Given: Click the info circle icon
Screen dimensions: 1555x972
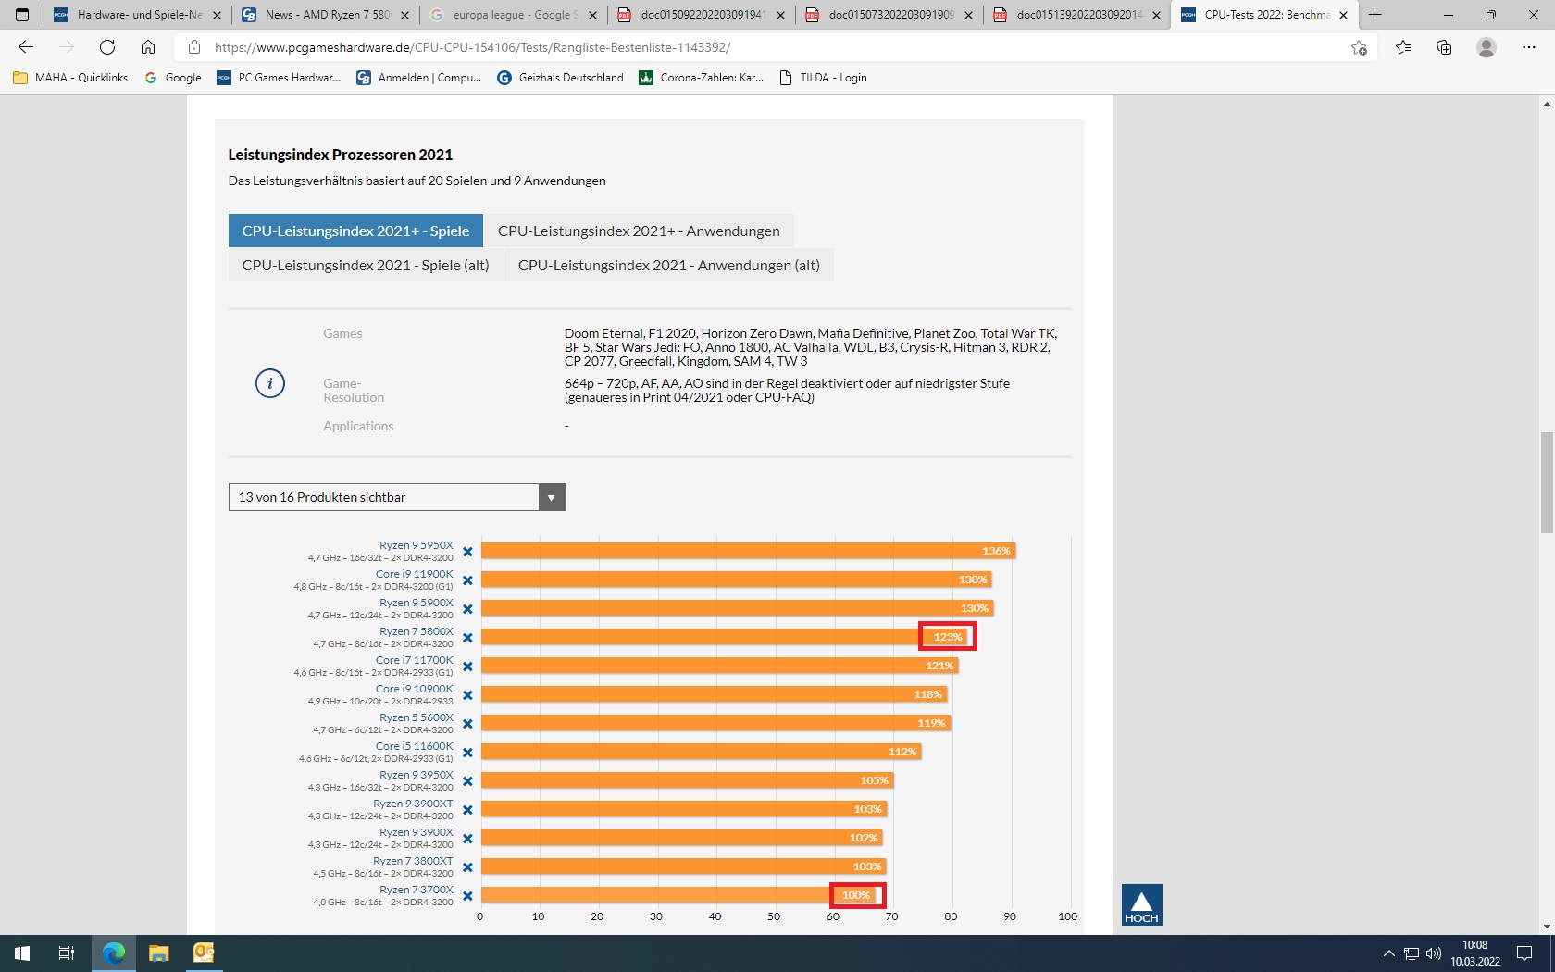Looking at the screenshot, I should [270, 383].
